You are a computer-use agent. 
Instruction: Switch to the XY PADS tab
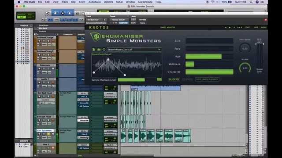187,79
